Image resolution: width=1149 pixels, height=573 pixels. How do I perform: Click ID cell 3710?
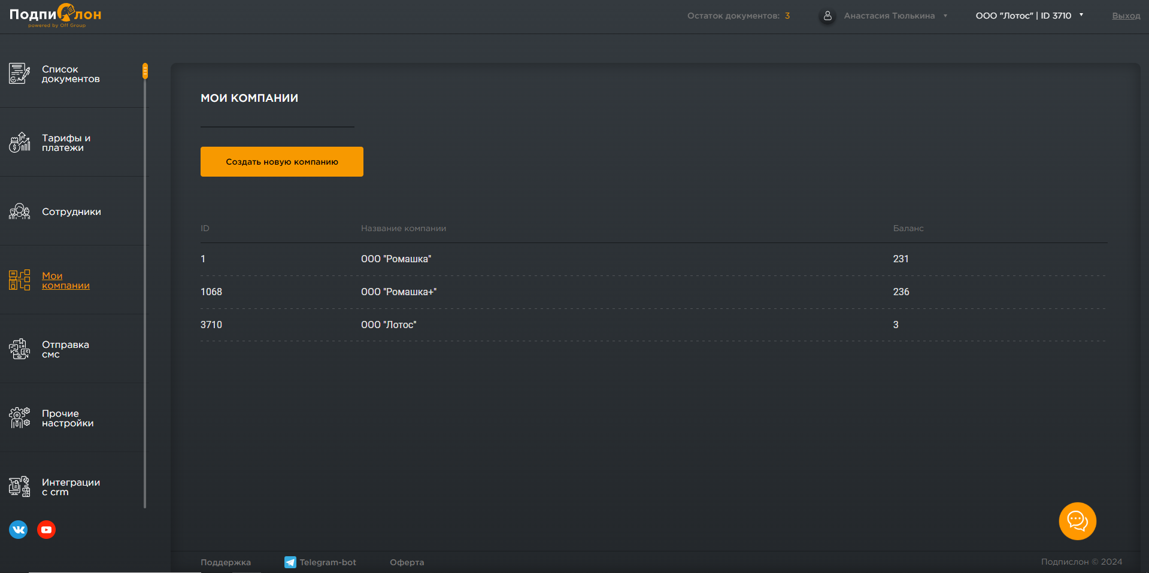tap(211, 325)
